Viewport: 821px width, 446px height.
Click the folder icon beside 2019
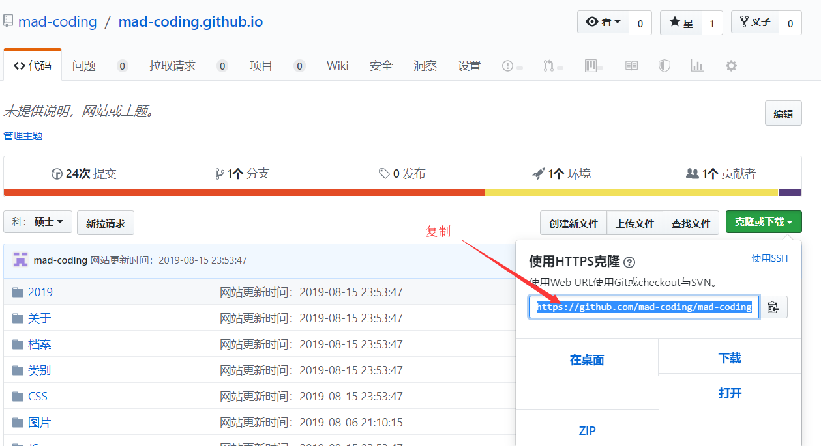tap(18, 292)
